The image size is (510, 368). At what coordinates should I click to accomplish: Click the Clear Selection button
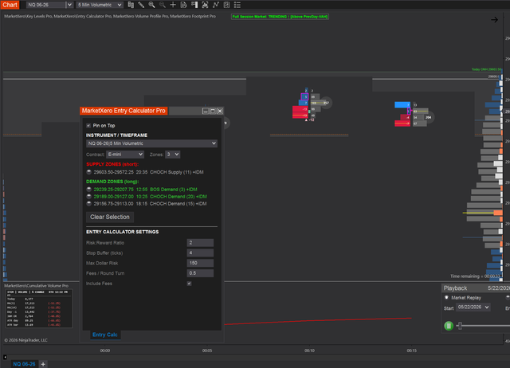point(110,217)
